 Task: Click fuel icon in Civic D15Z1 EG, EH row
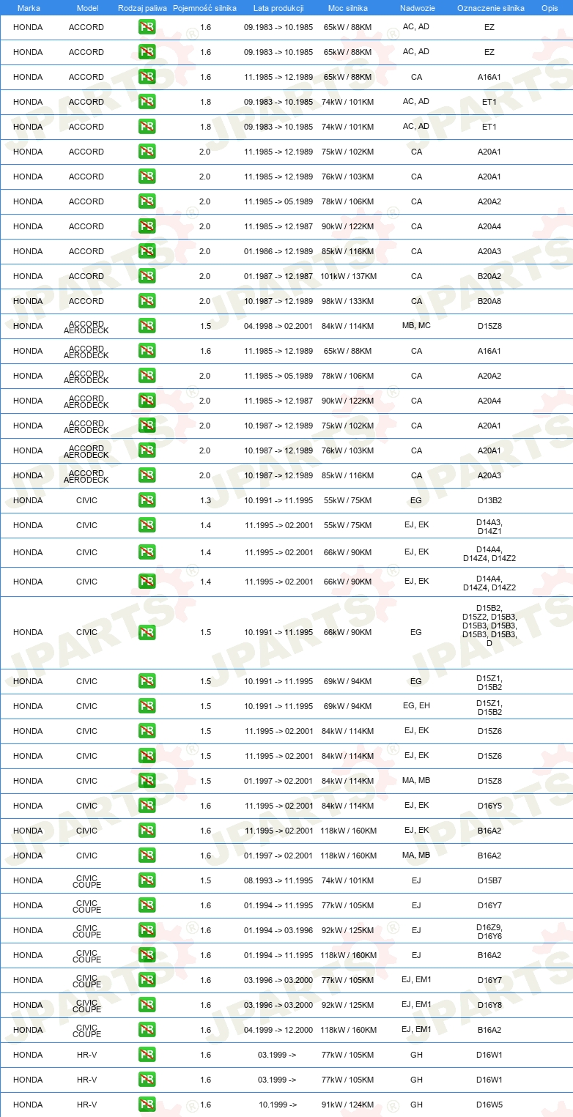(147, 706)
